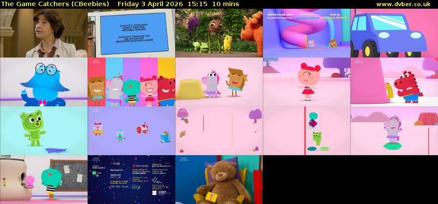The height and width of the screenshot is (204, 438).
Task: Select the purple background four vehicles thumbnail
Action: click(131, 131)
